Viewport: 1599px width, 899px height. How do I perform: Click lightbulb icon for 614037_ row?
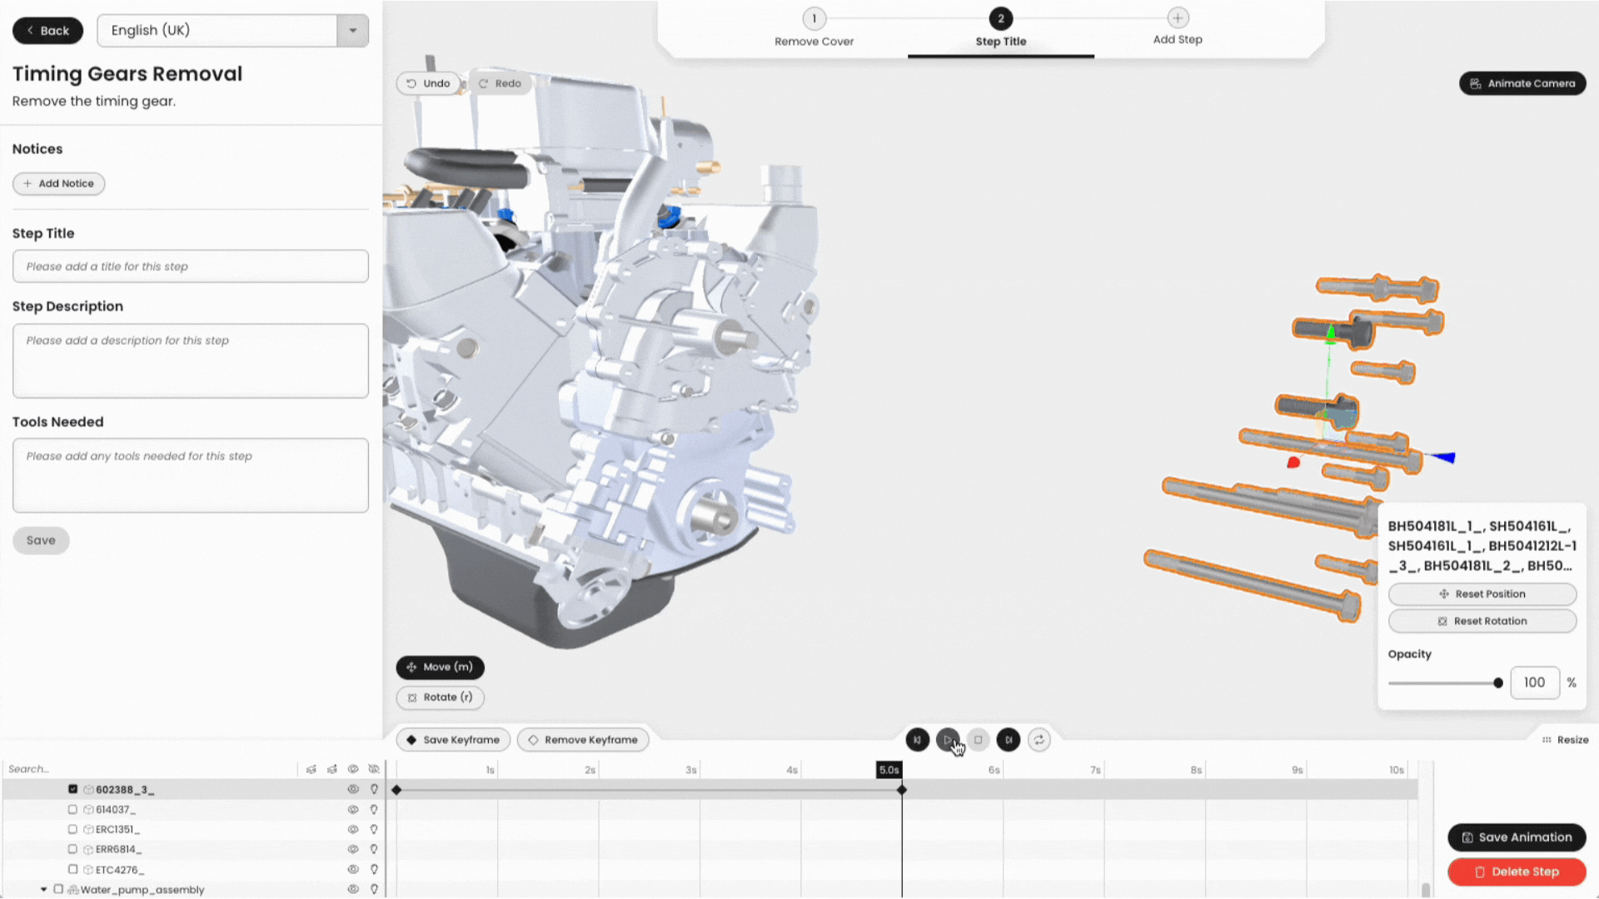pyautogui.click(x=374, y=809)
